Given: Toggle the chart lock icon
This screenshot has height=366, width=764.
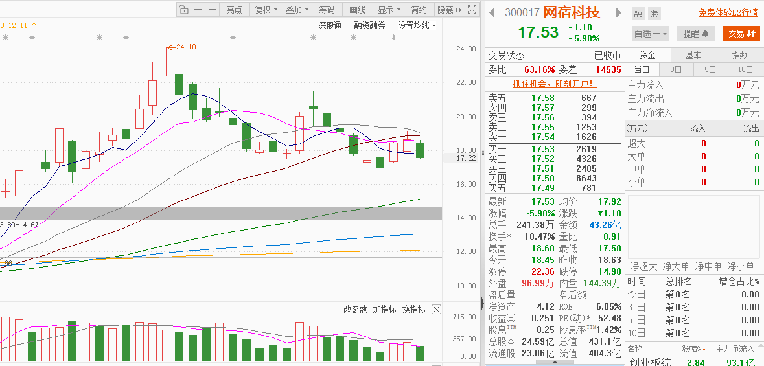Looking at the screenshot, I should click(x=183, y=9).
